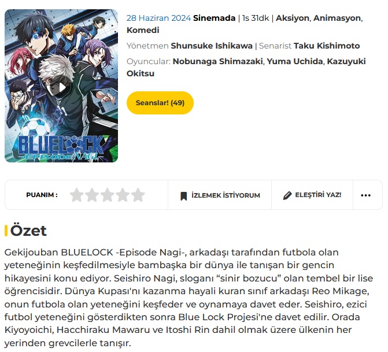Click the pencil icon for Eleştiri Yaz
Screen dimensions: 388x352
pos(287,195)
